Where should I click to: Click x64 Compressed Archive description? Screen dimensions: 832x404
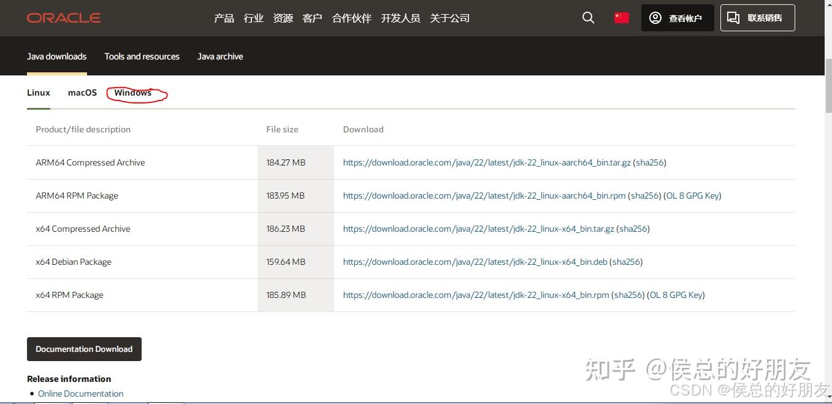(83, 229)
